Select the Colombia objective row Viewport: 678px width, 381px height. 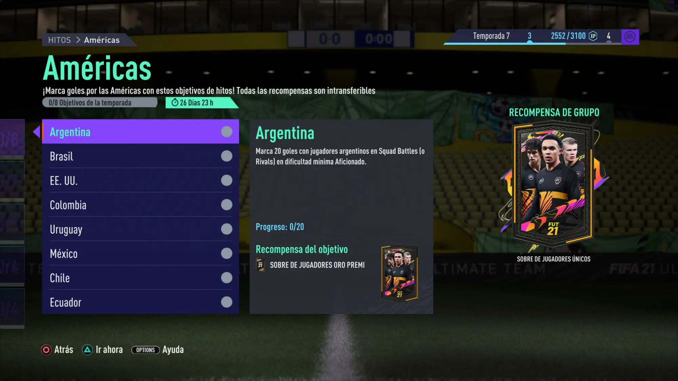[x=140, y=205]
